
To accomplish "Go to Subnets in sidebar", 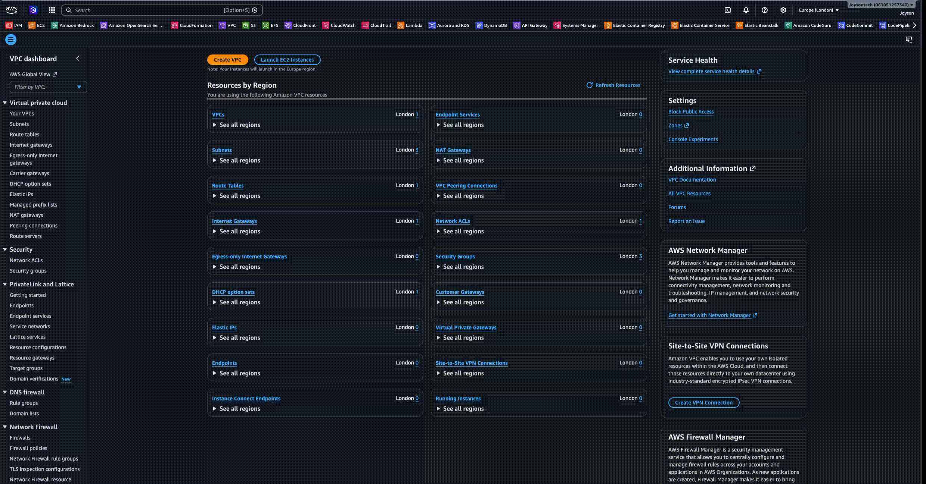I will (x=19, y=124).
